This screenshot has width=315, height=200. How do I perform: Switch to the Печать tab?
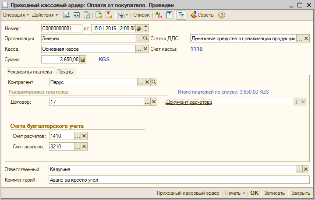(x=65, y=71)
